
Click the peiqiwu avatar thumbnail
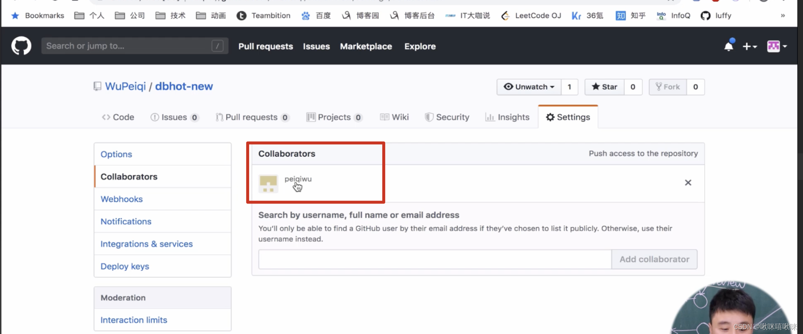pos(268,183)
